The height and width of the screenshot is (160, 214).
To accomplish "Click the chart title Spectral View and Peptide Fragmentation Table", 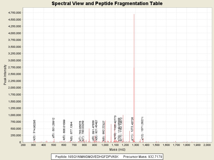I will [x=107, y=4].
